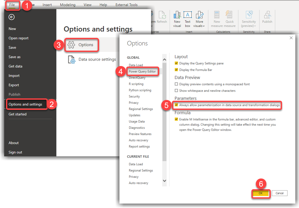
Task: Click OK to confirm options
Action: click(x=261, y=193)
